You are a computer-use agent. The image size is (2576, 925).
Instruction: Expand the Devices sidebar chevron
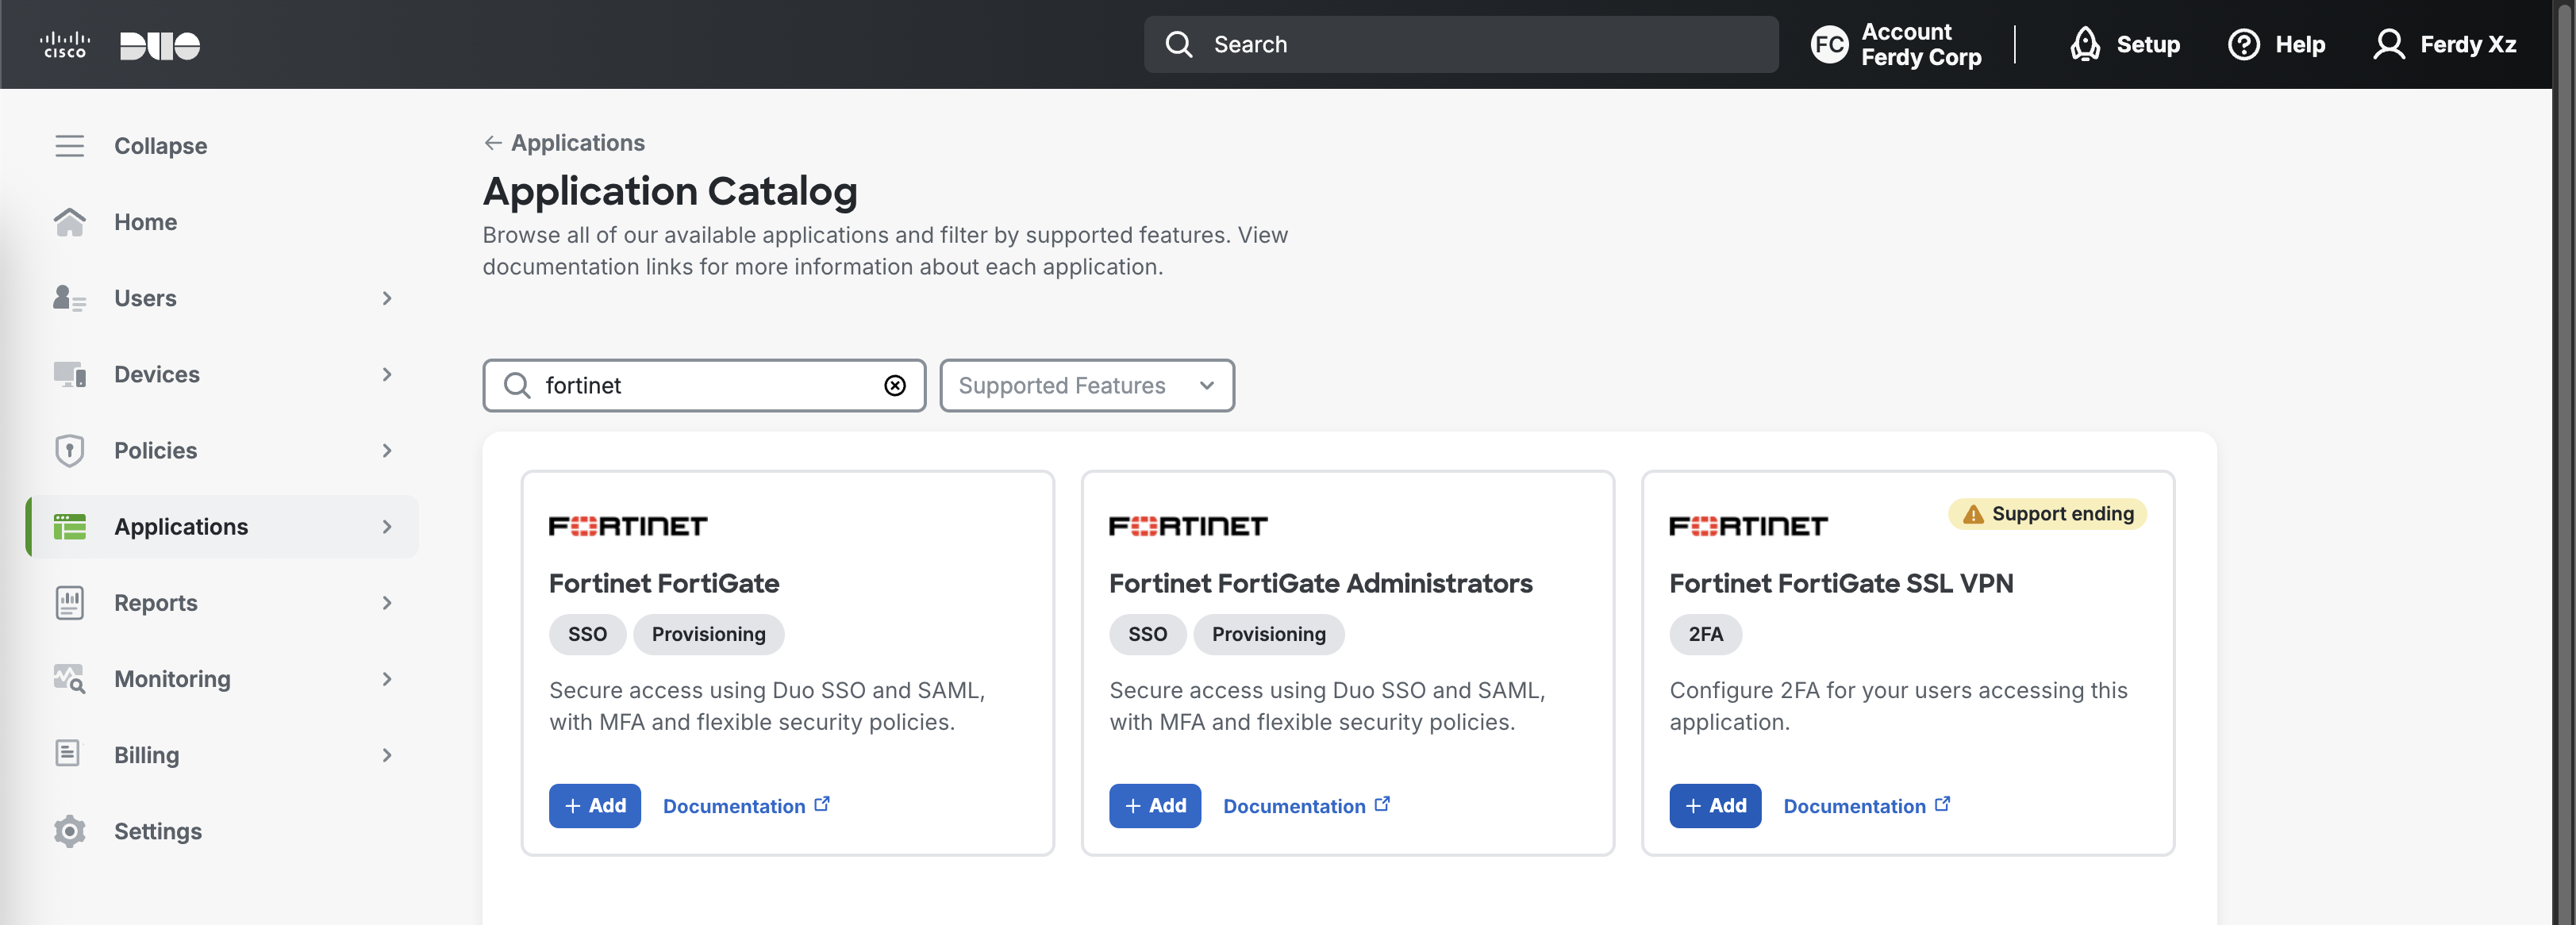(x=387, y=374)
